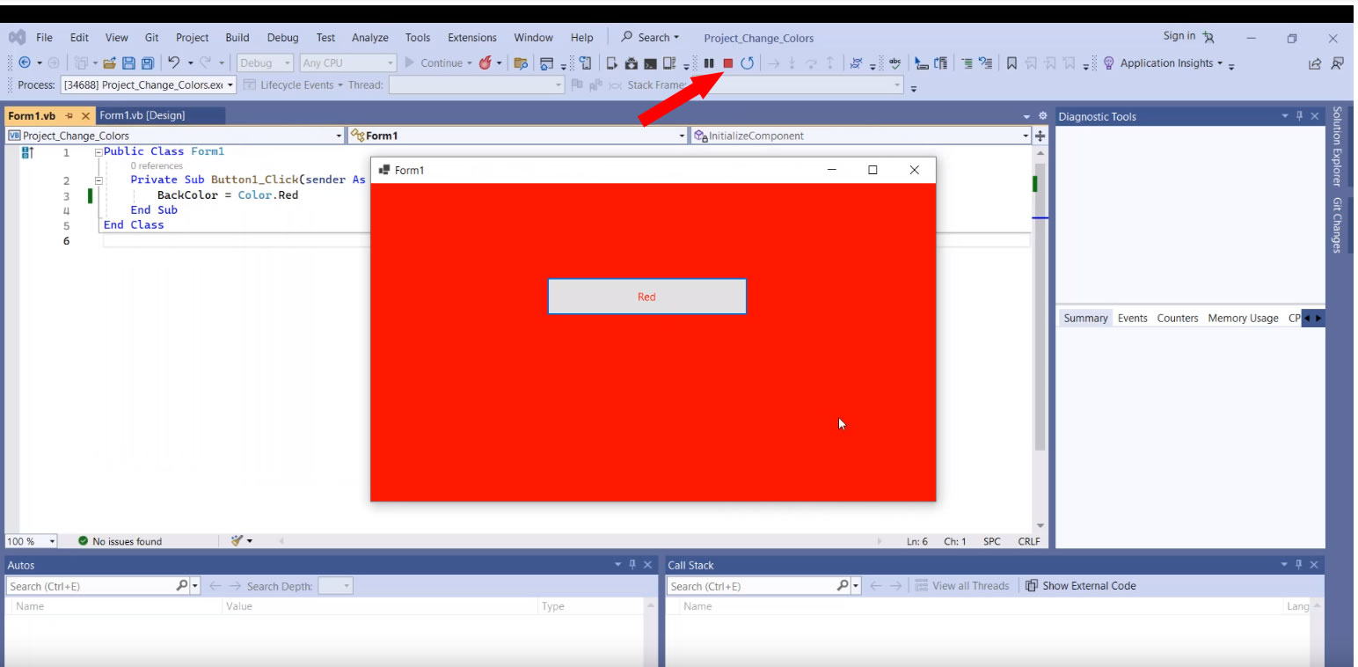Stop debugging with the red square icon

tap(727, 63)
